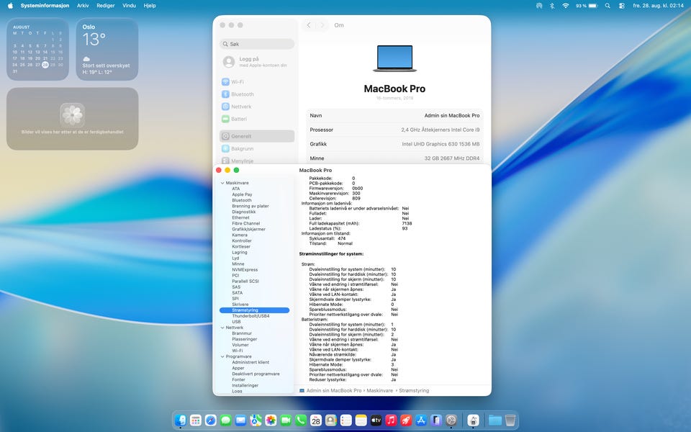This screenshot has width=691, height=432.
Task: Select Diagnostikk in the tree
Action: click(x=244, y=212)
